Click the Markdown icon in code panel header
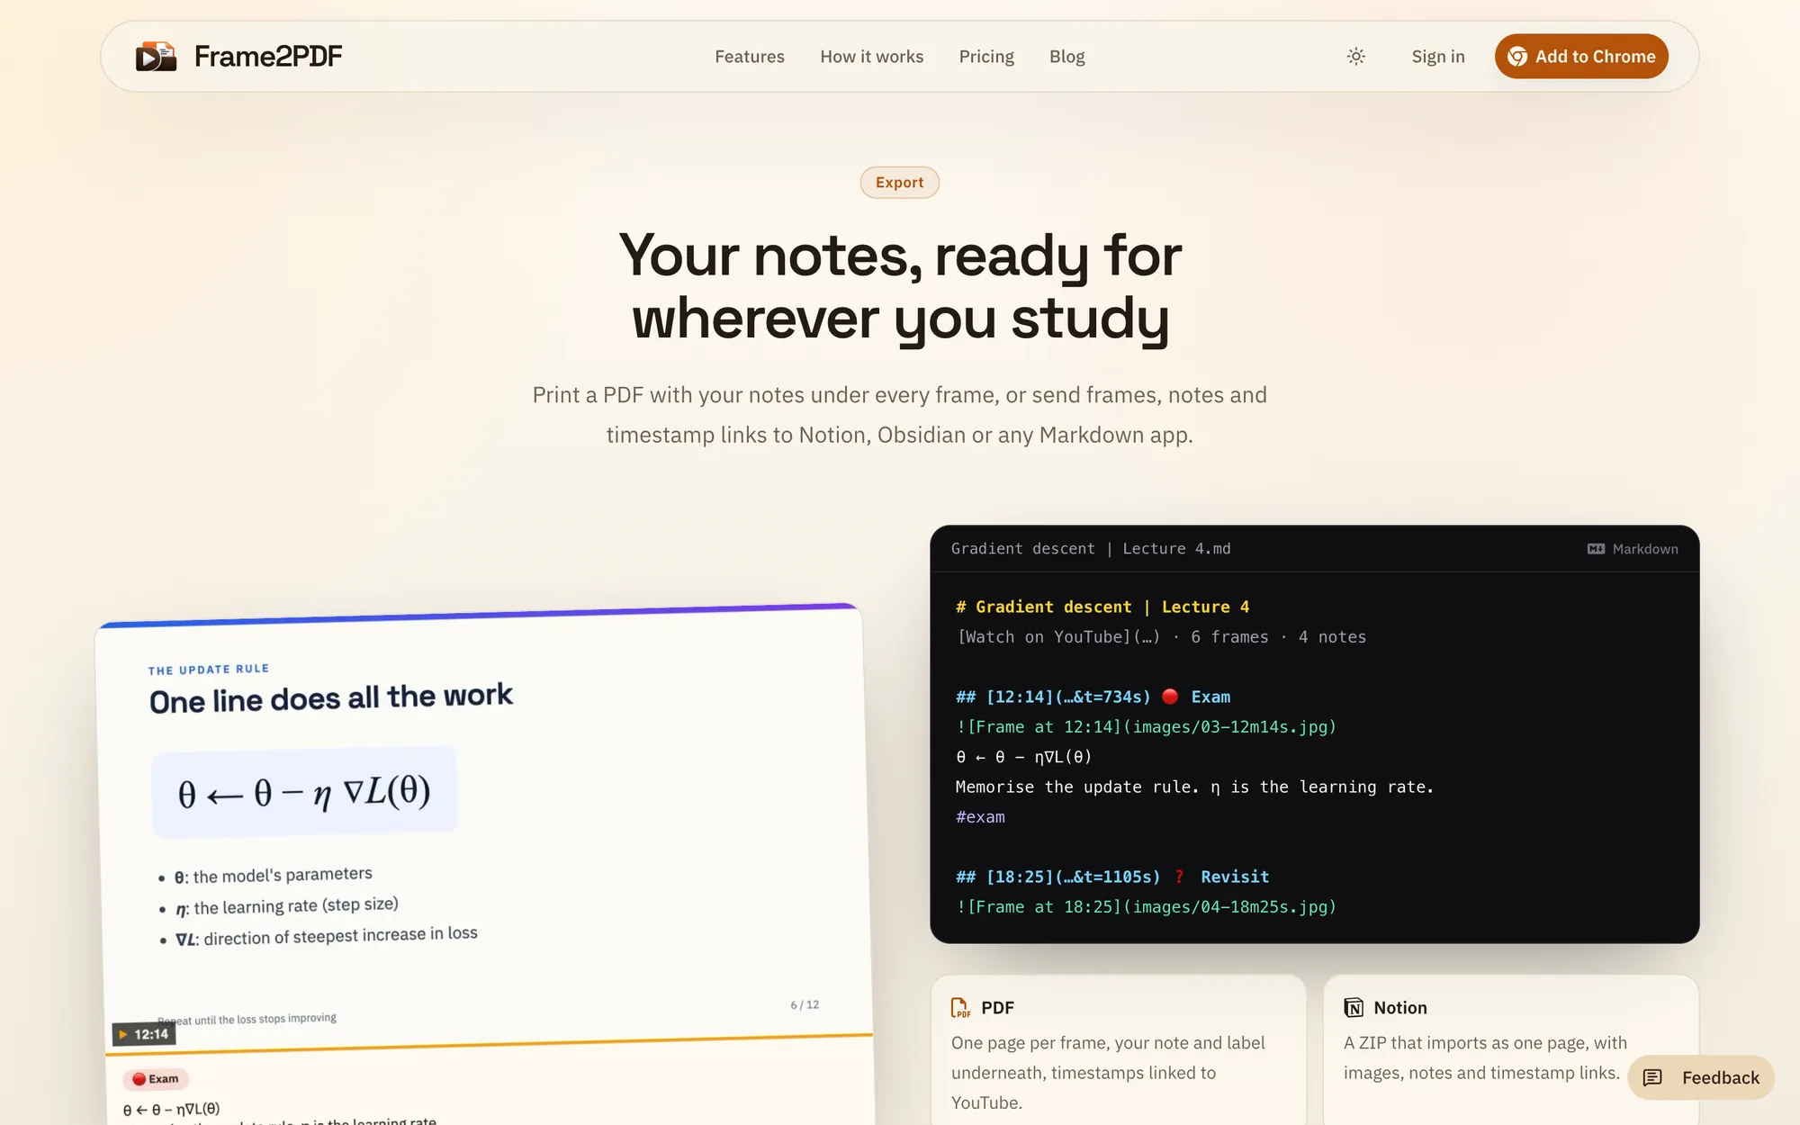Screen dimensions: 1800x1125 click(x=1596, y=549)
